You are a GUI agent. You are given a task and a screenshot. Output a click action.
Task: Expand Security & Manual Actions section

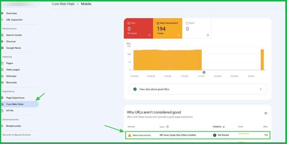[16, 135]
